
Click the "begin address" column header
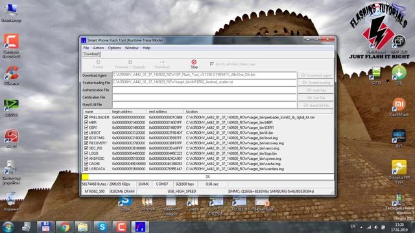point(128,111)
